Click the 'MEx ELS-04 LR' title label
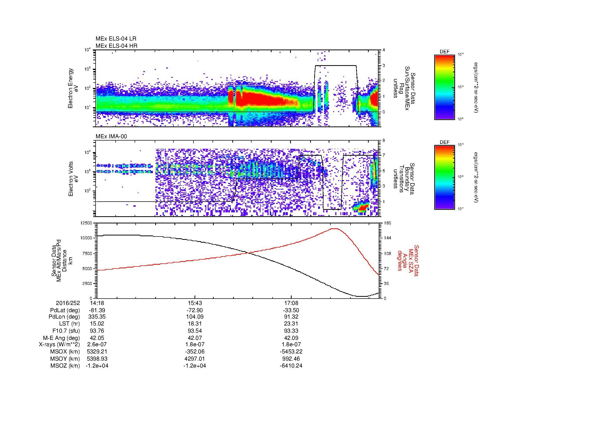The width and height of the screenshot is (601, 424). [116, 39]
